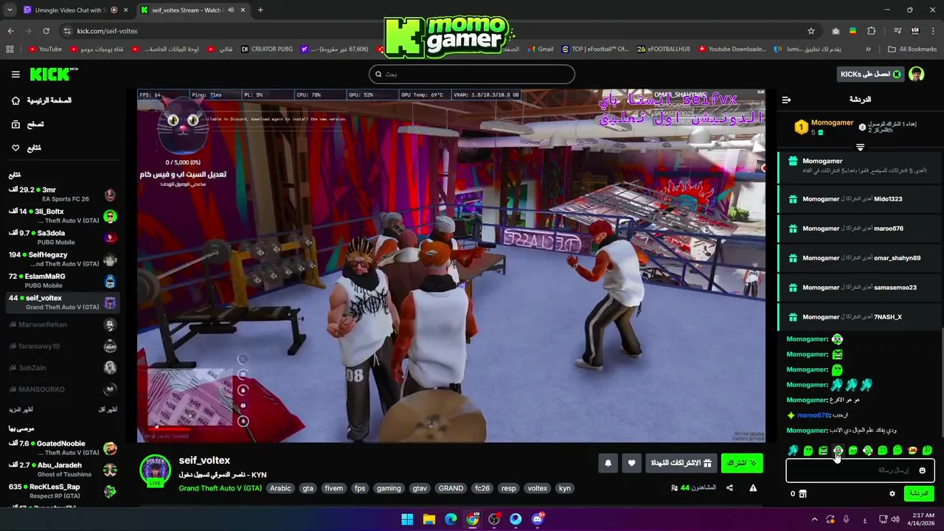944x531 pixels.
Task: Select the GRAND tag
Action: tap(451, 488)
